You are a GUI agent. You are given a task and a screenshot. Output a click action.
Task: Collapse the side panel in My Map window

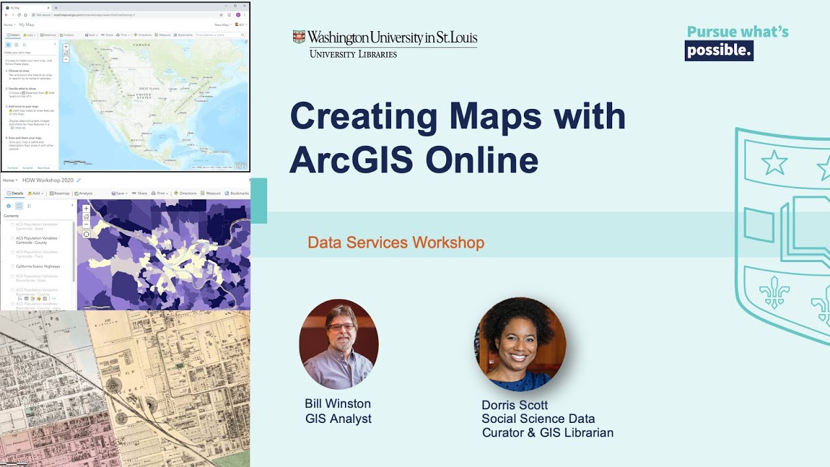55,44
